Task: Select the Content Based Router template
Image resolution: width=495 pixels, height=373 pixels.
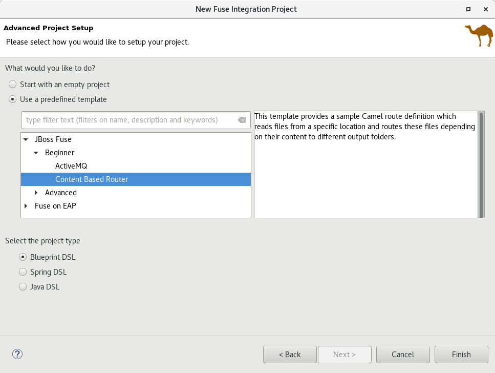Action: tap(92, 179)
